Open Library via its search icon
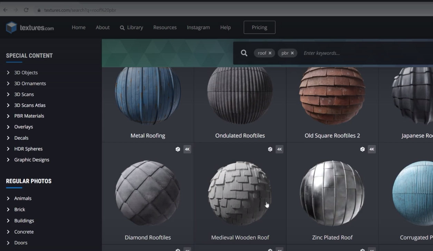This screenshot has width=433, height=251. coord(122,27)
